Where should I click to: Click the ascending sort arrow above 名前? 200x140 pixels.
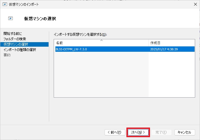(x=101, y=40)
